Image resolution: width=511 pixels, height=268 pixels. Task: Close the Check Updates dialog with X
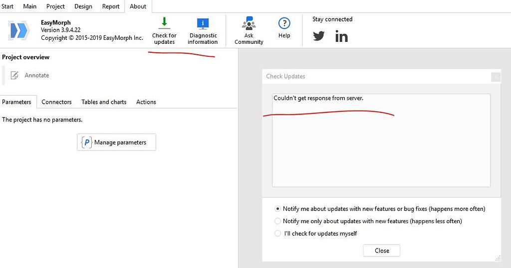[x=496, y=77]
